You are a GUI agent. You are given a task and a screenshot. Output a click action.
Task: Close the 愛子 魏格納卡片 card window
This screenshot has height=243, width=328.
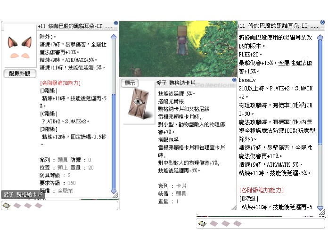click(234, 80)
